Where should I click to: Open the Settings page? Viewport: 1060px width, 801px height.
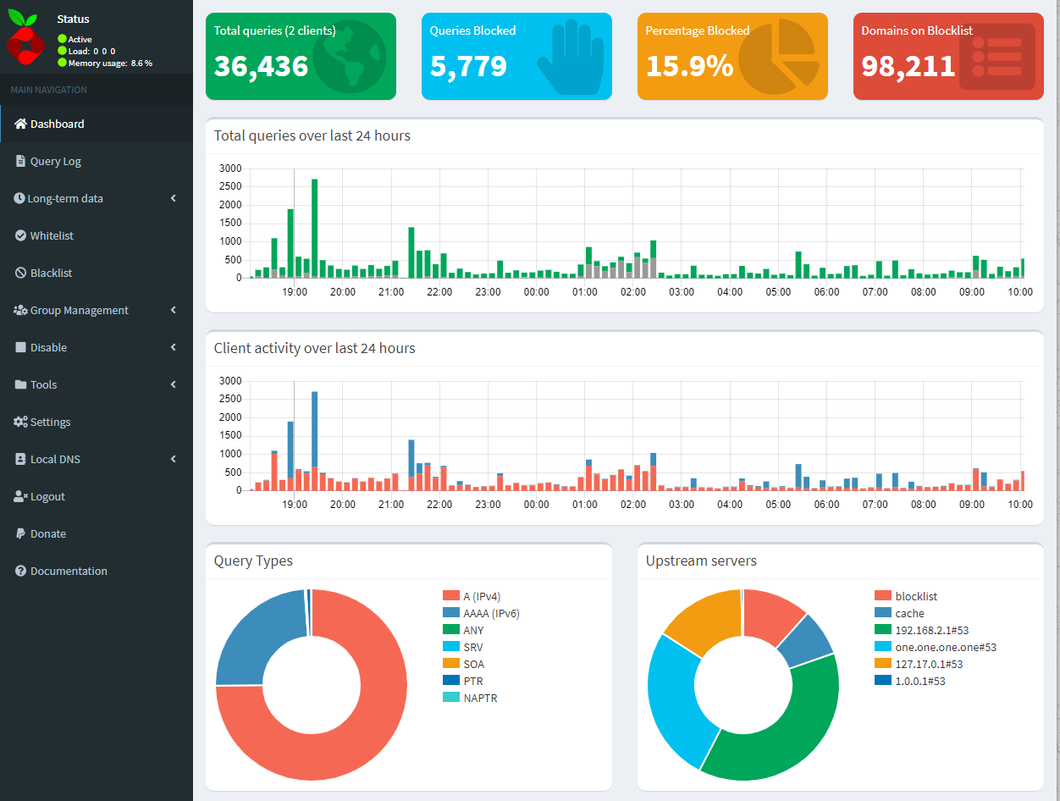point(97,422)
